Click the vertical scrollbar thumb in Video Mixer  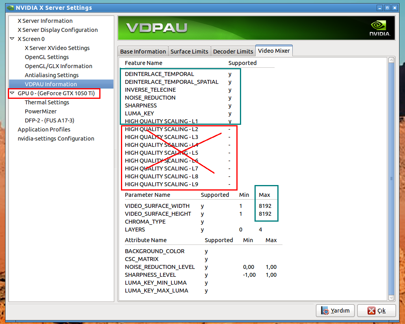coord(391,179)
